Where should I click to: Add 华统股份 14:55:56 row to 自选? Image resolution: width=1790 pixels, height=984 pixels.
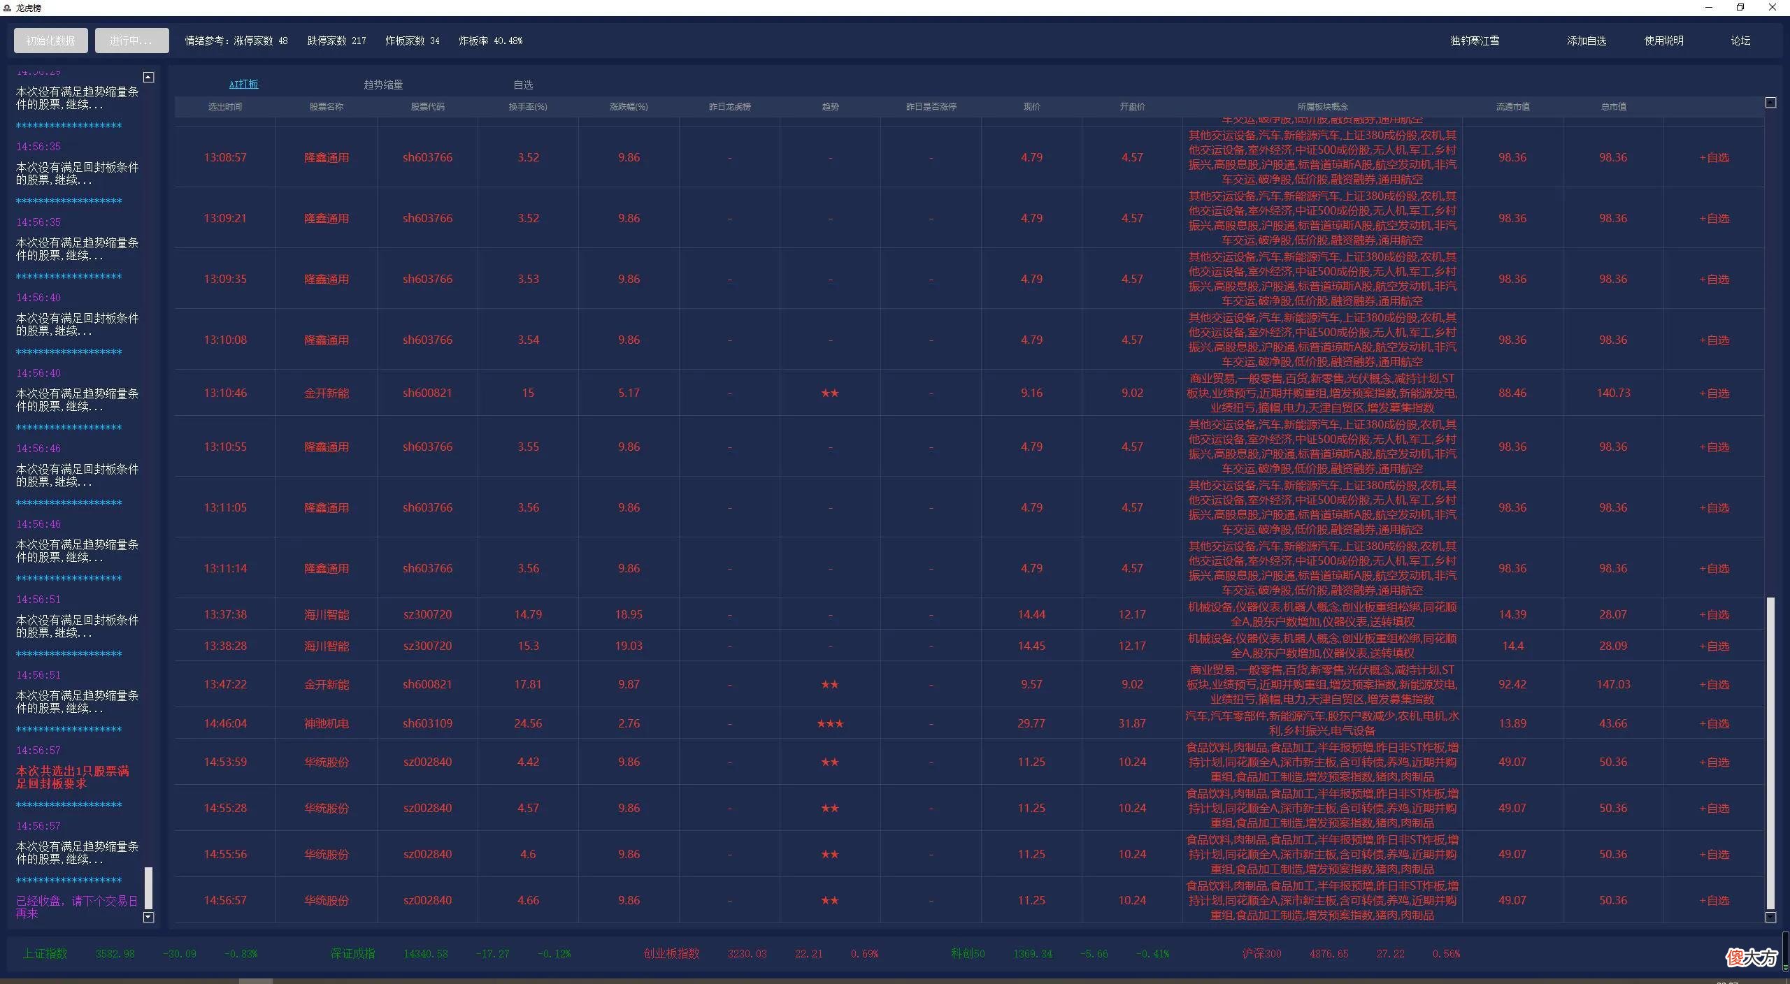[x=1714, y=854]
